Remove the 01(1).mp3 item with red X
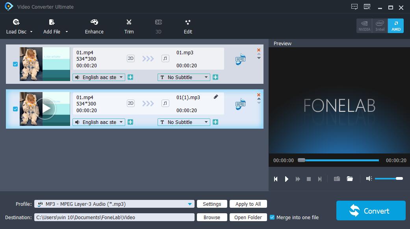Screen dimensions: 410x229 259,95
